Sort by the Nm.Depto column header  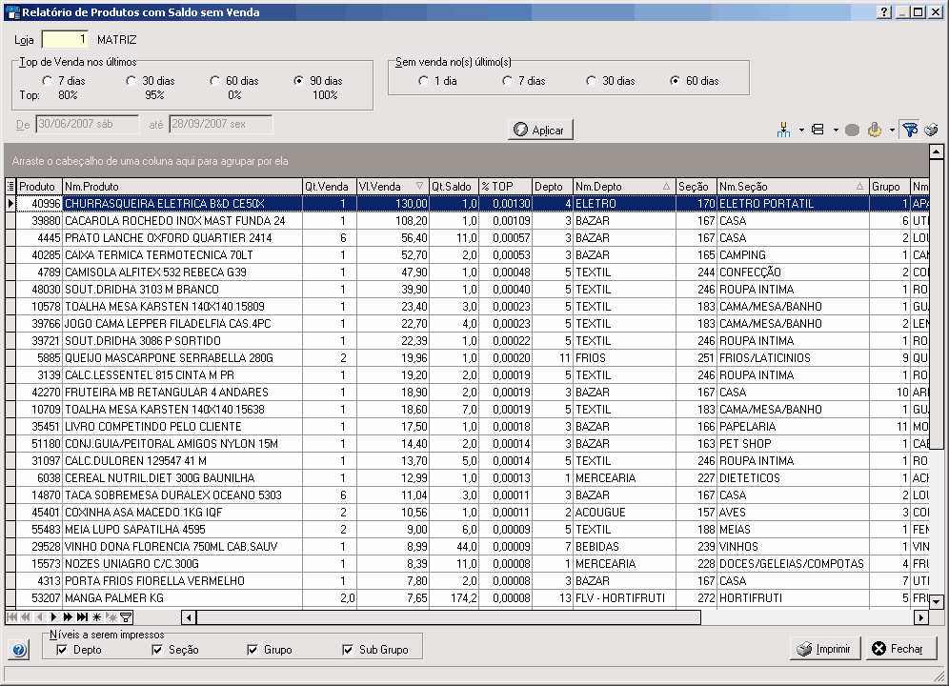coord(624,187)
